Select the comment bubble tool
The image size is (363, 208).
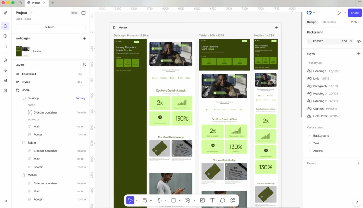[223, 200]
